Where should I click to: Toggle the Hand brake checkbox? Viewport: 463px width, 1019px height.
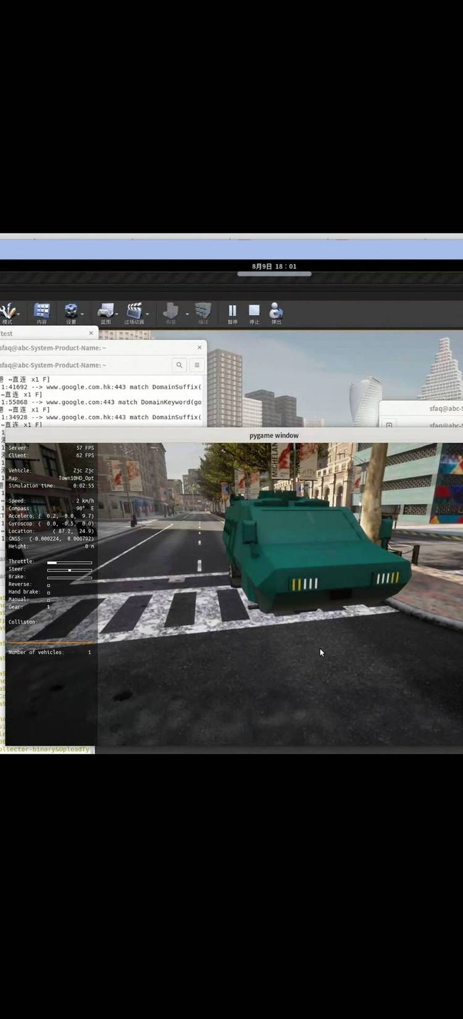[x=49, y=592]
